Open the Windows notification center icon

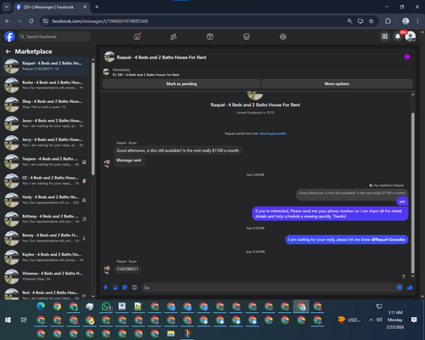pos(414,320)
